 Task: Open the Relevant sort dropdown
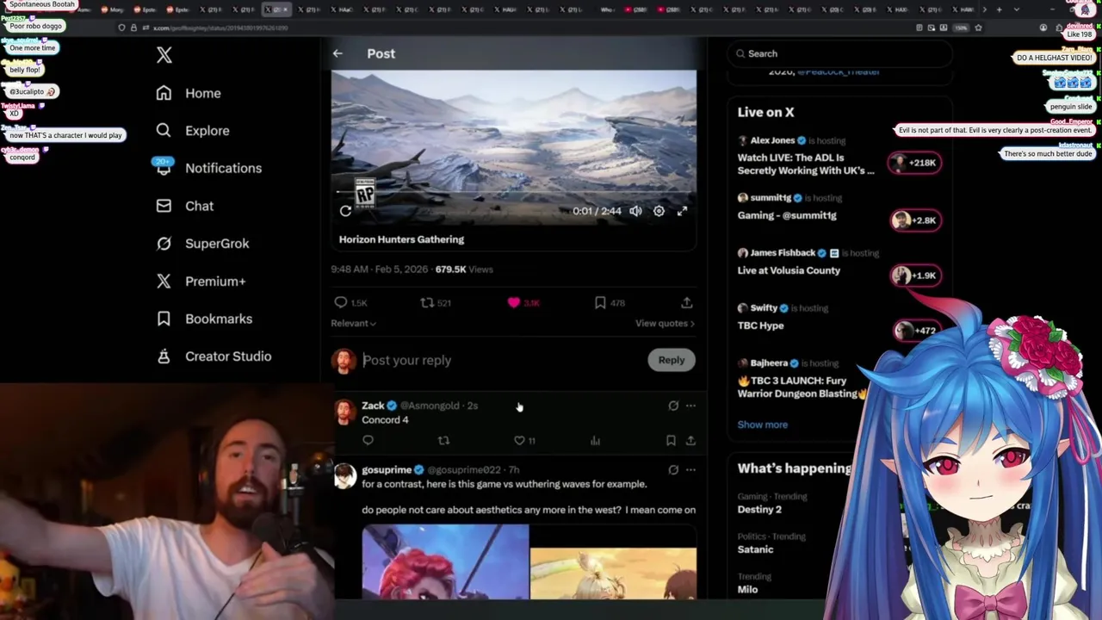click(353, 324)
